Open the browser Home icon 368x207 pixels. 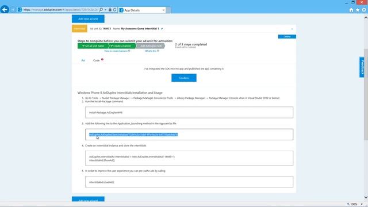coord(351,10)
